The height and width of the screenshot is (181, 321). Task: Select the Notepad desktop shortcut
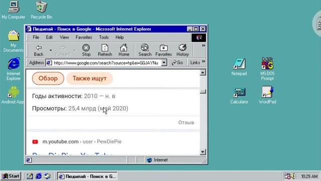(x=239, y=67)
